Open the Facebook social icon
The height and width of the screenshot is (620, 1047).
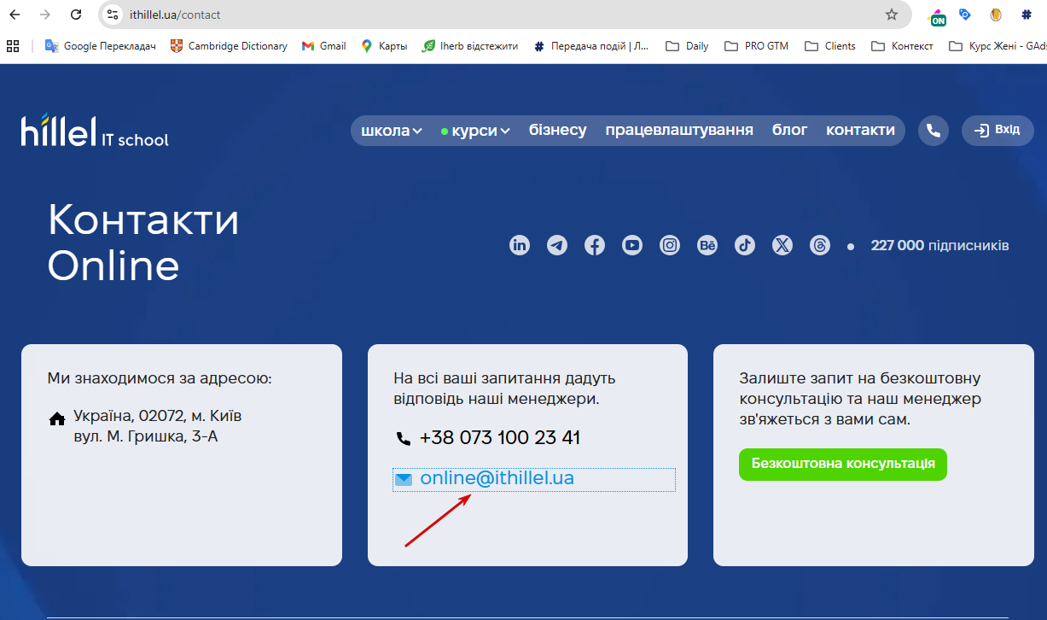tap(595, 246)
